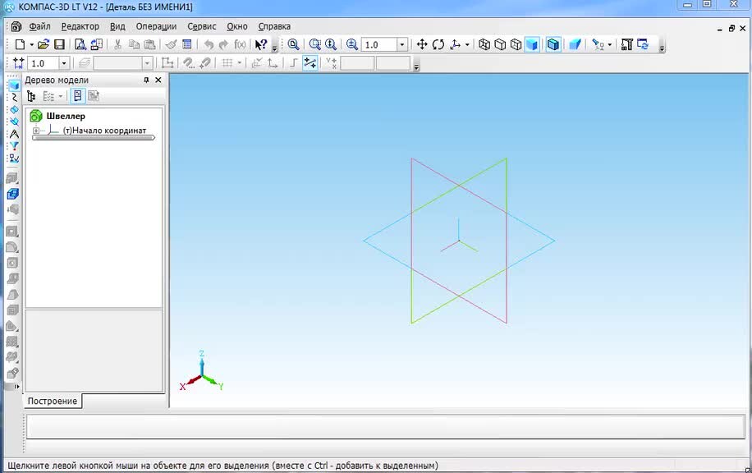Open print preview with the magnifier page icon
Screen dimensions: 752x473
point(80,44)
